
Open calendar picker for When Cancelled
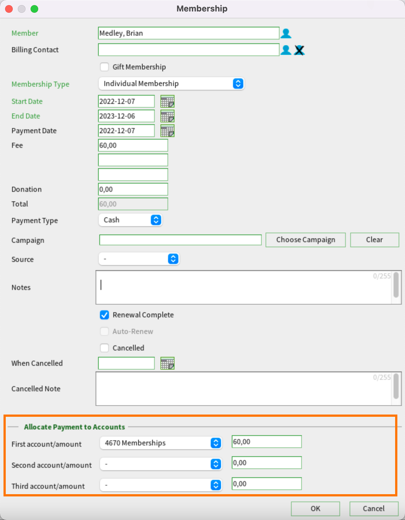pyautogui.click(x=167, y=364)
